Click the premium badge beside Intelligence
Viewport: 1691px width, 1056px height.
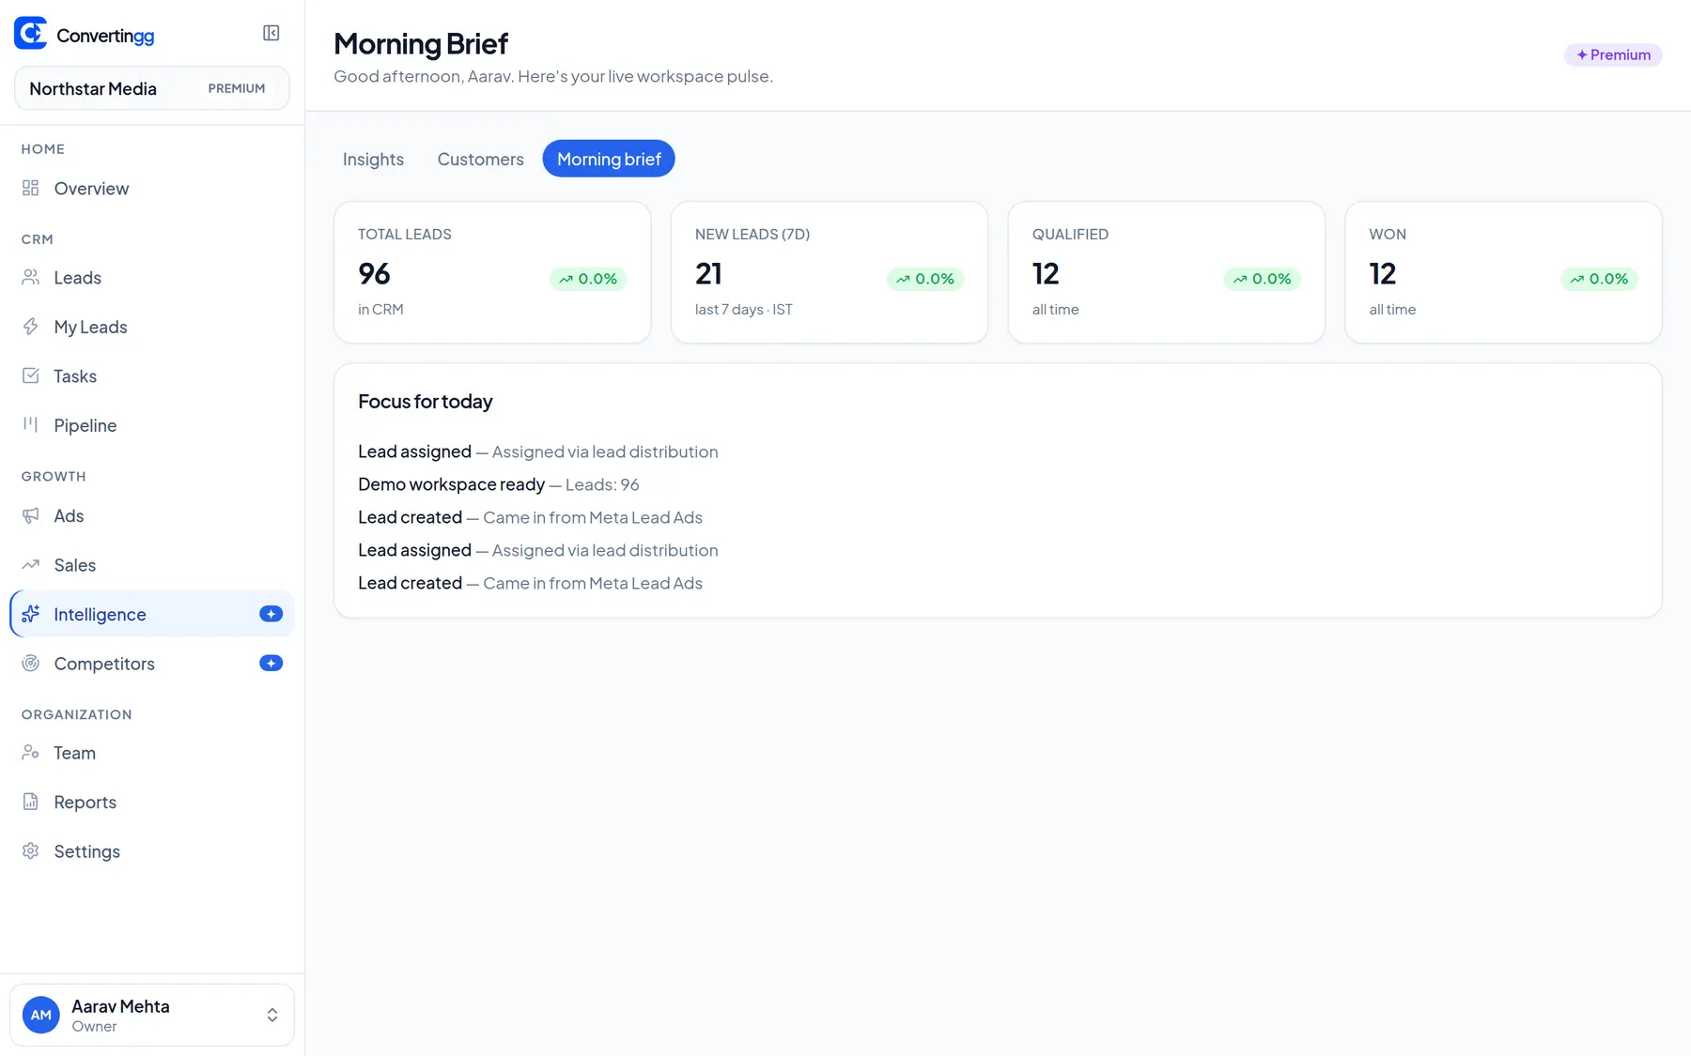point(271,614)
